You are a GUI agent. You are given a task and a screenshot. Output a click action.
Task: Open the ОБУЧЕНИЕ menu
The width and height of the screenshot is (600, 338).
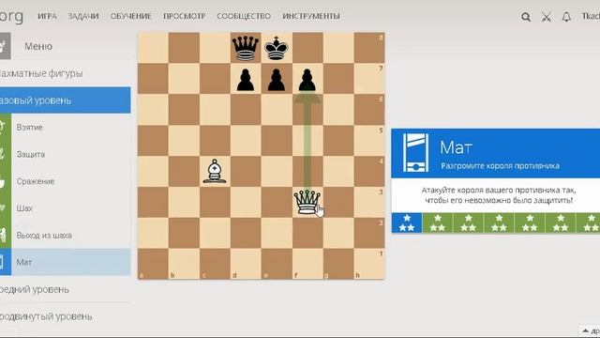click(131, 17)
